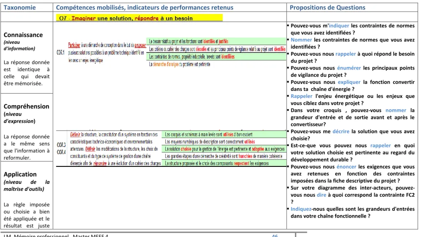Click the "Application" heading
The height and width of the screenshot is (237, 433).
click(20, 175)
